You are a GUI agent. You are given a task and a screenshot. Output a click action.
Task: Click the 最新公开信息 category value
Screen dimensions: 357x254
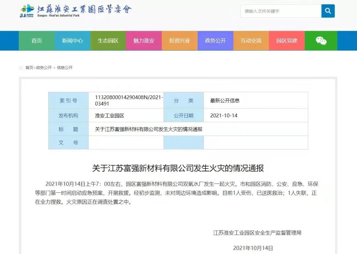coord(225,101)
